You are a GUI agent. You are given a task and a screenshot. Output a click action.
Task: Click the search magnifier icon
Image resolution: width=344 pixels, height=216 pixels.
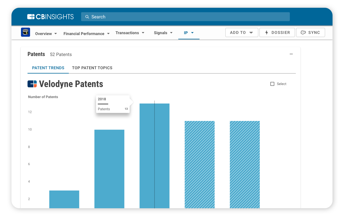tap(87, 17)
